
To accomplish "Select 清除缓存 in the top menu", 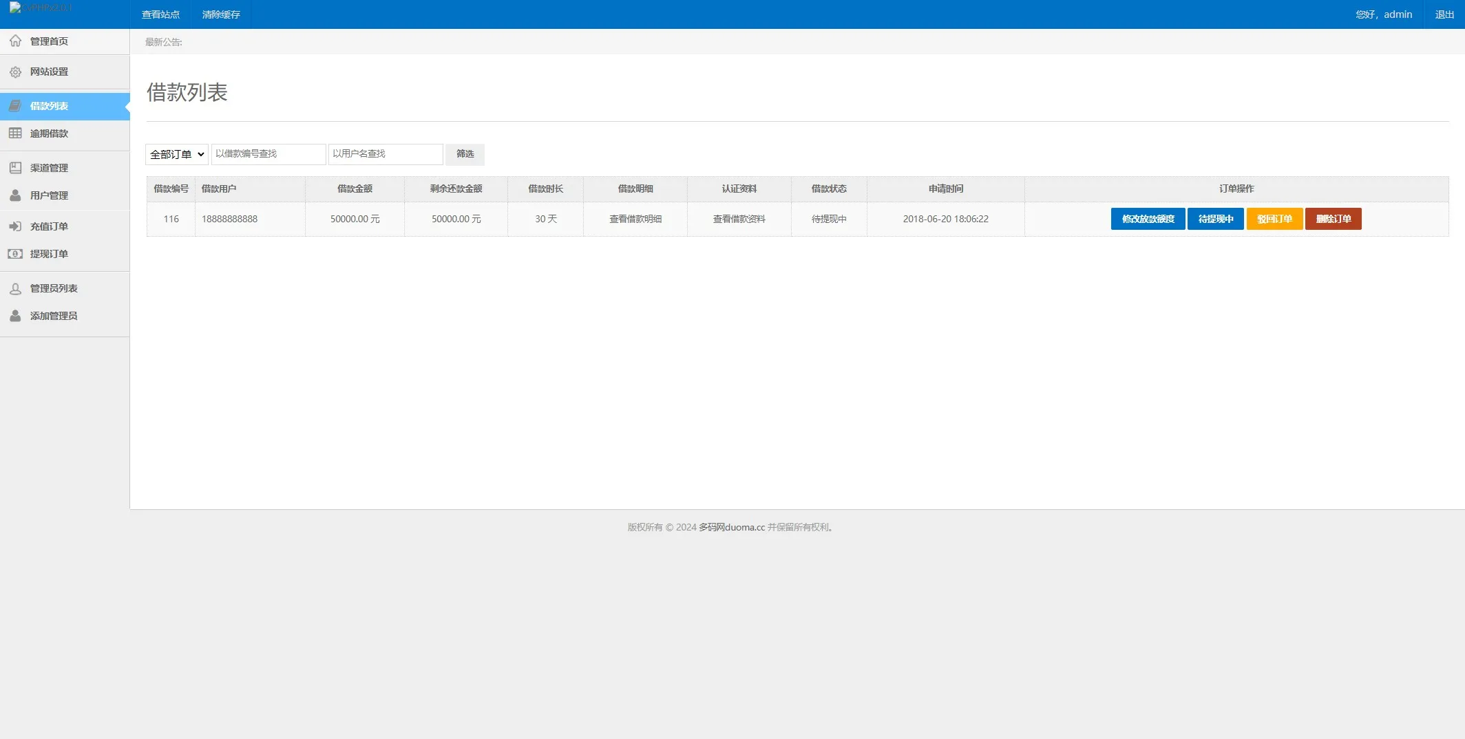I will [221, 14].
